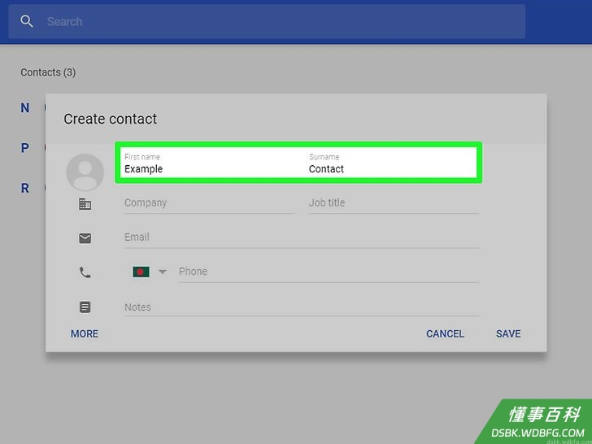
Task: Click the email envelope icon
Action: pos(85,238)
